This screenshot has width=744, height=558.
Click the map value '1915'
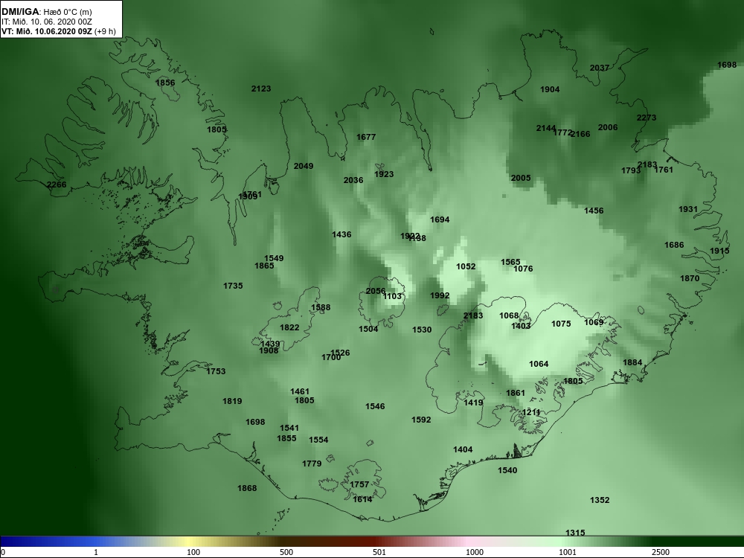point(719,251)
